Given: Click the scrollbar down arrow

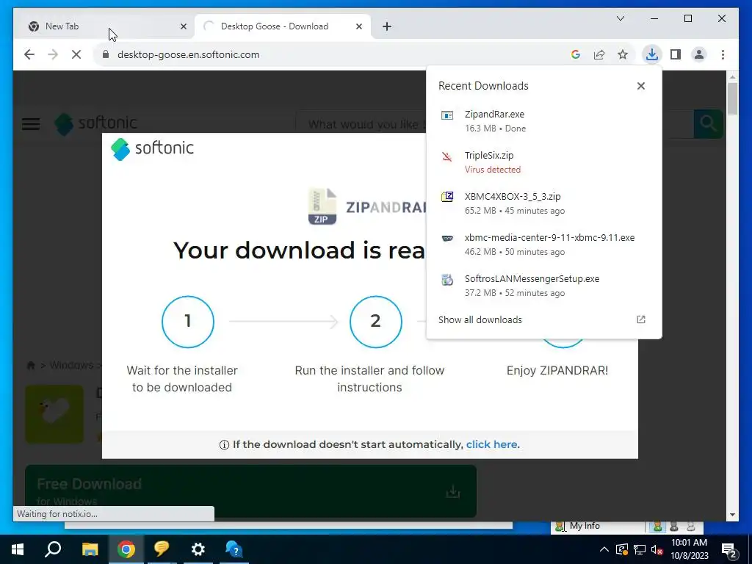Looking at the screenshot, I should pyautogui.click(x=732, y=515).
